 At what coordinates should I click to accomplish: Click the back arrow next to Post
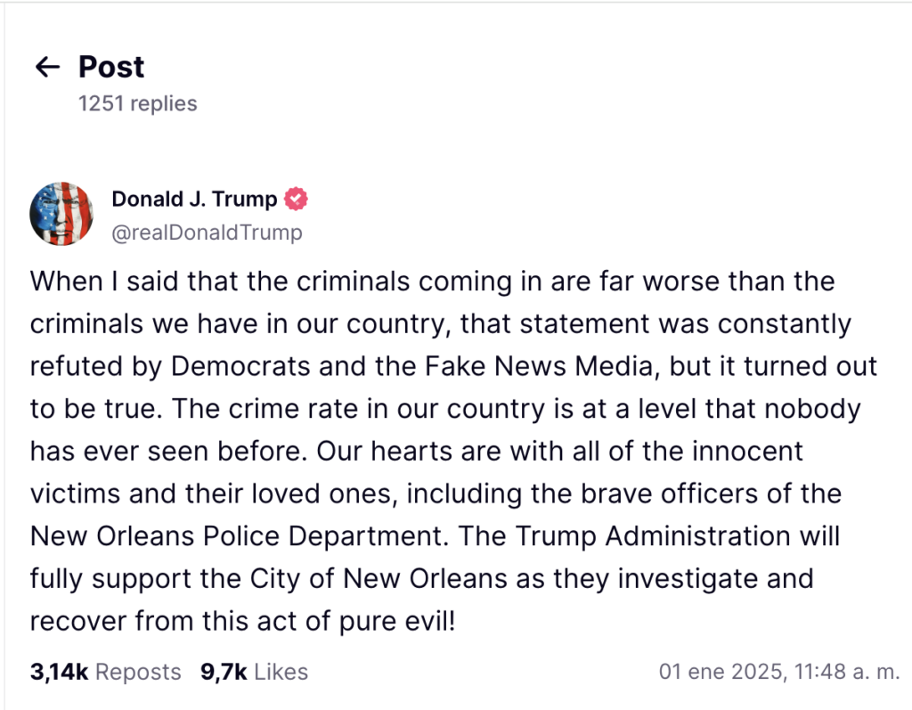pos(46,67)
